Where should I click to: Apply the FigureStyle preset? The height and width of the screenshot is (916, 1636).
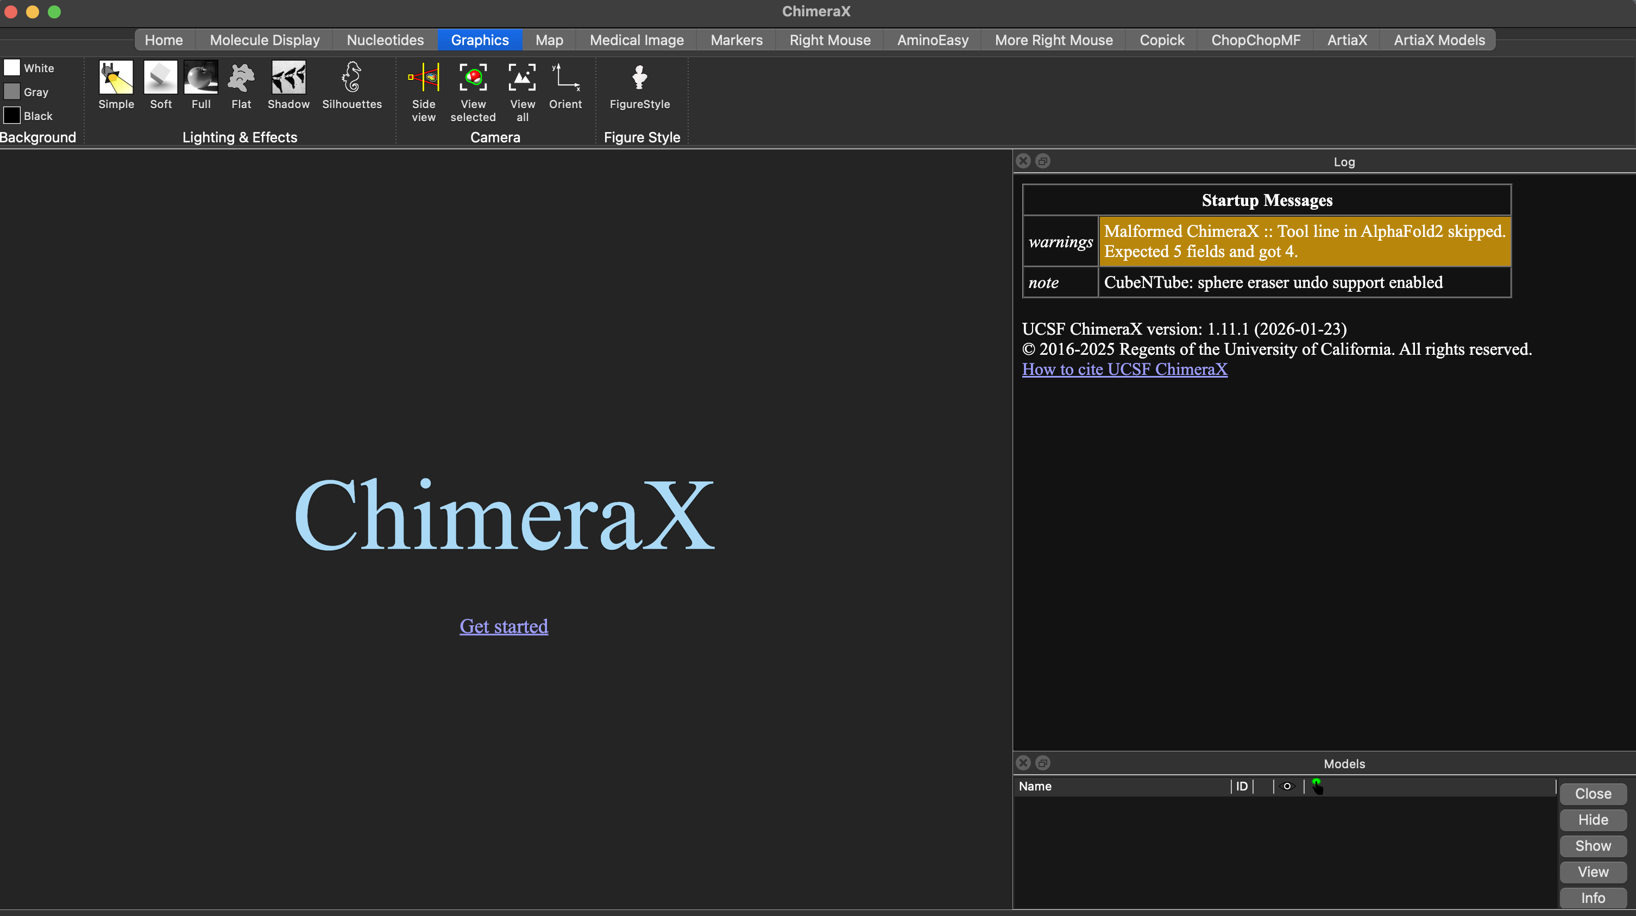point(639,85)
